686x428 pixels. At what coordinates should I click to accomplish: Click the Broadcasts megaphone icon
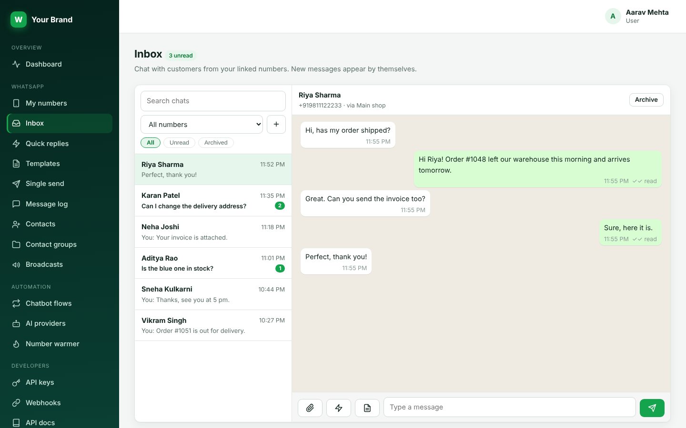(16, 264)
